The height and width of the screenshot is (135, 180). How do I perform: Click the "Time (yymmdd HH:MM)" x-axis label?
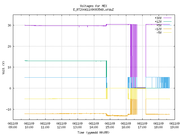pyautogui.click(x=93, y=132)
